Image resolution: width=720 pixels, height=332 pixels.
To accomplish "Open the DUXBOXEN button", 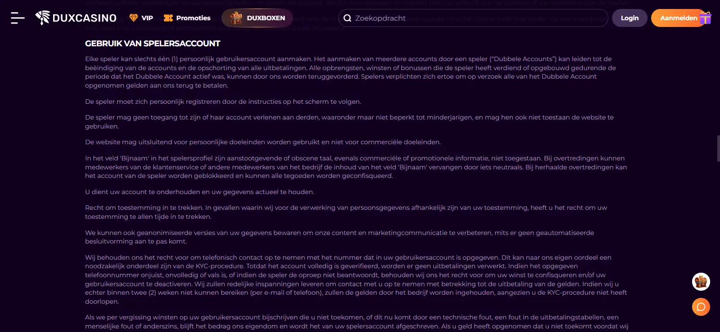I will (257, 18).
